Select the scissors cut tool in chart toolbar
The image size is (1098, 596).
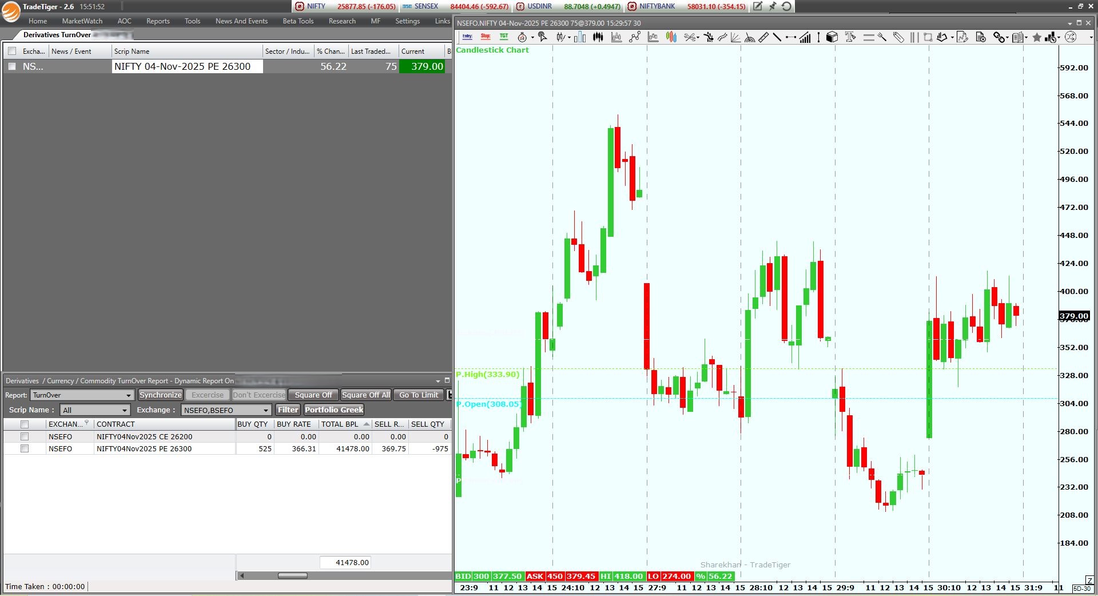(x=690, y=37)
